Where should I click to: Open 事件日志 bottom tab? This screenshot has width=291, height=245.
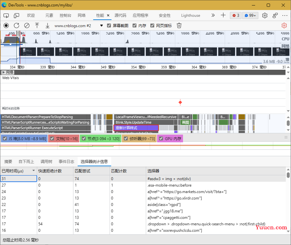point(66,162)
